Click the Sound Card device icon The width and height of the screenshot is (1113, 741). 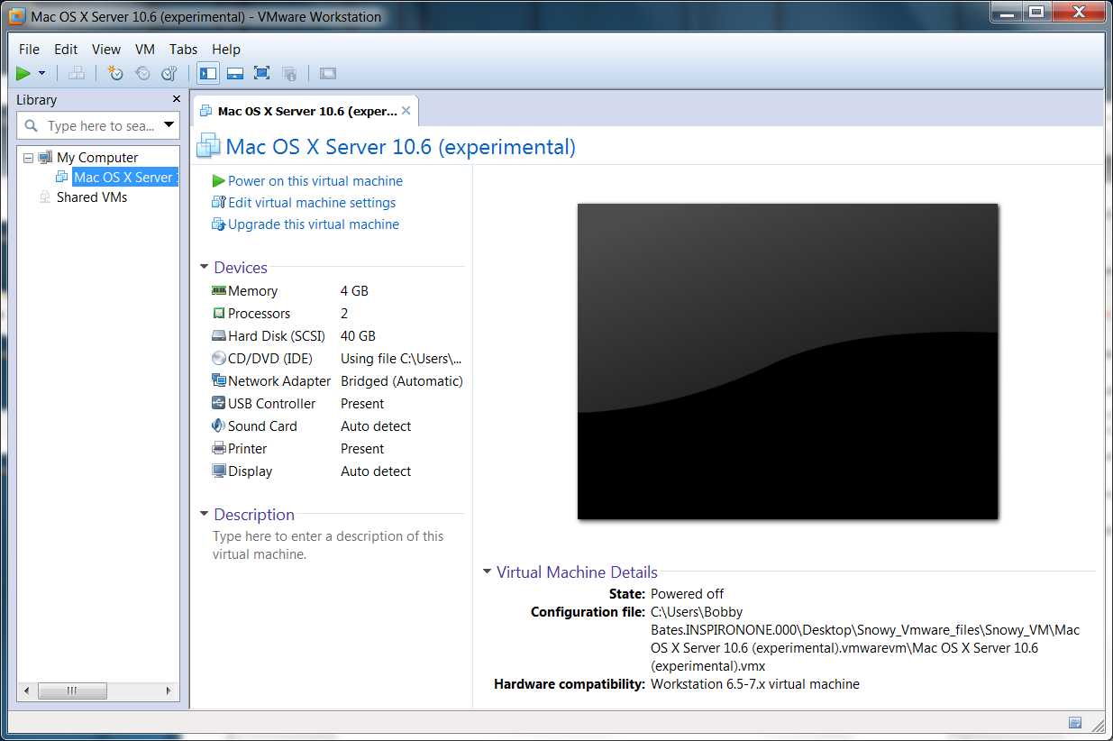click(x=219, y=425)
